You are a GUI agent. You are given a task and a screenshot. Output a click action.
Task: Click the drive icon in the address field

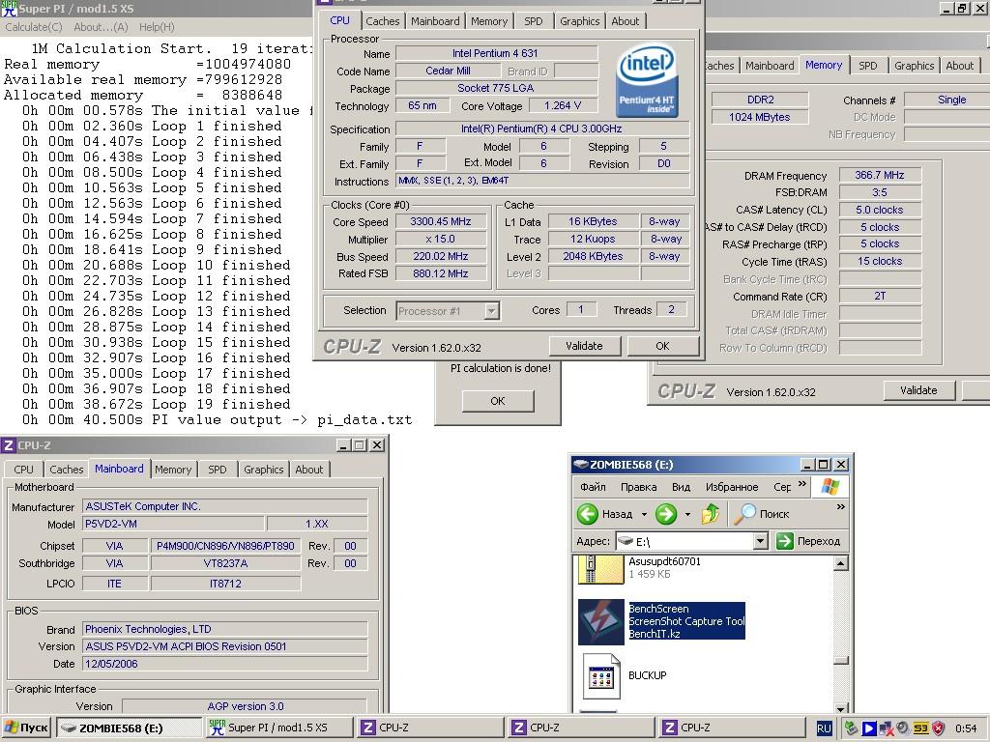click(626, 541)
